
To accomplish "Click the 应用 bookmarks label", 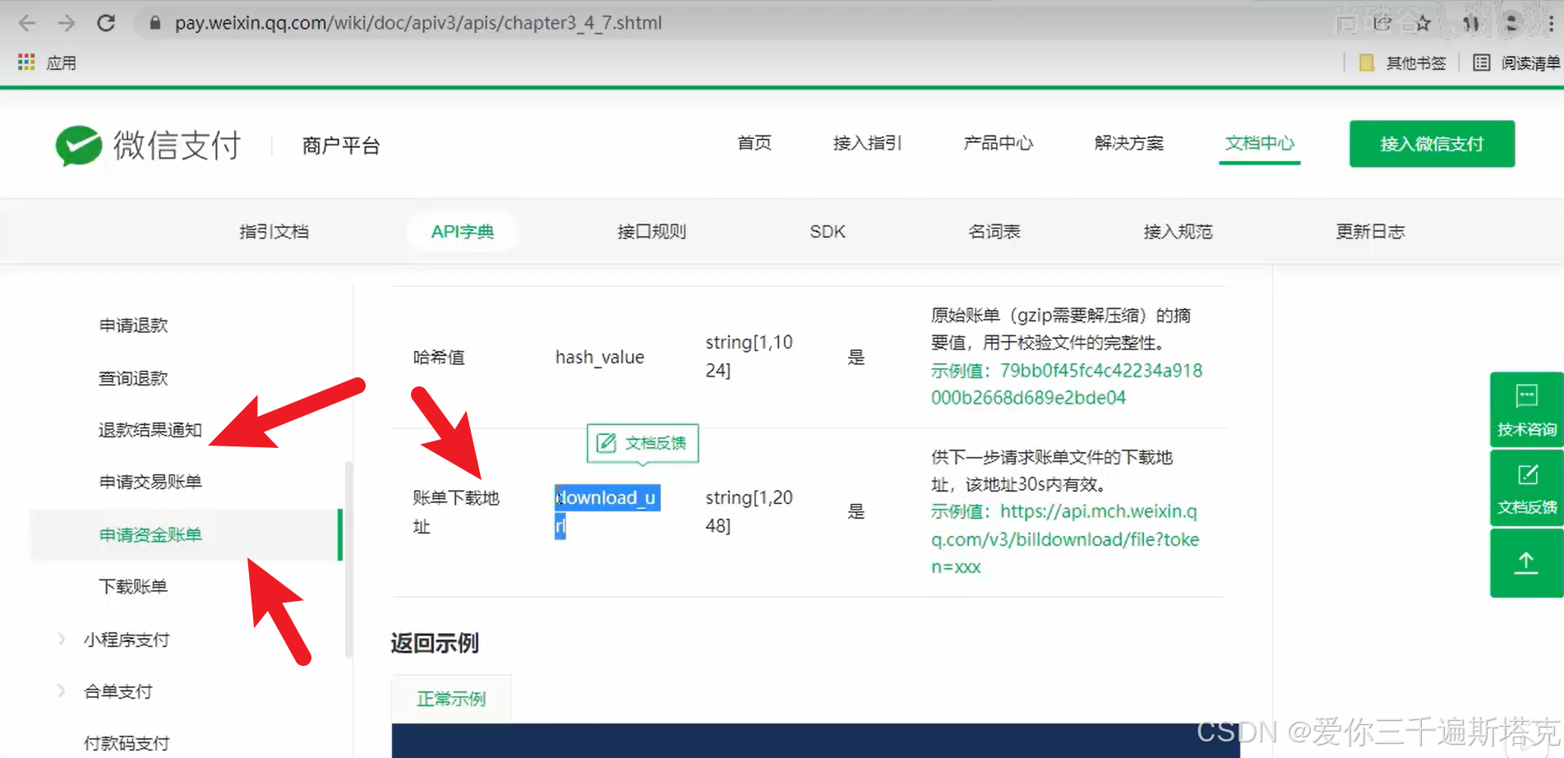I will tap(62, 62).
